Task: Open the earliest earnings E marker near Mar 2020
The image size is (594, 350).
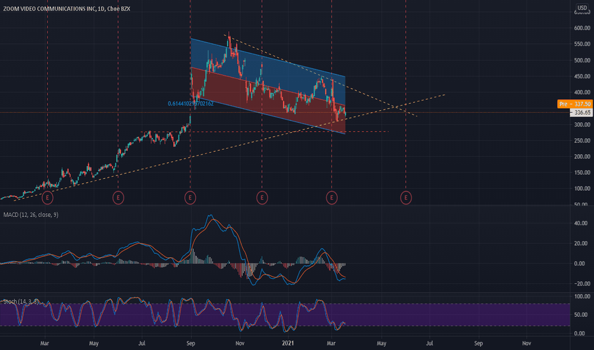Action: [x=47, y=197]
